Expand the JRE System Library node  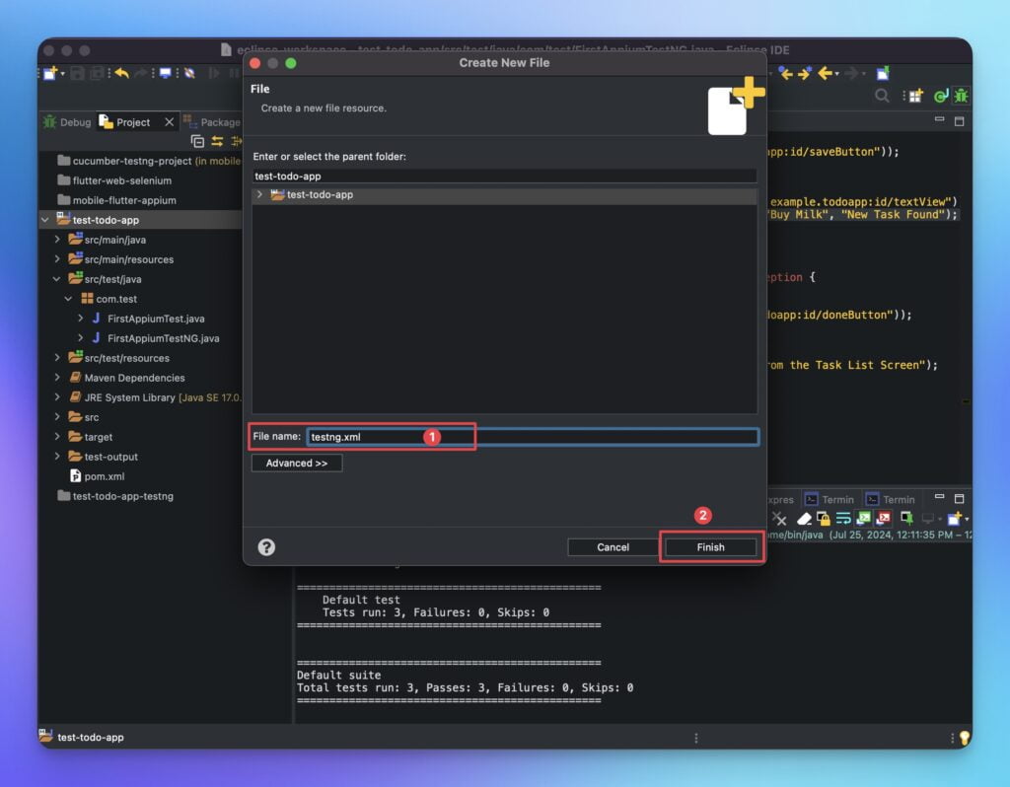coord(57,397)
